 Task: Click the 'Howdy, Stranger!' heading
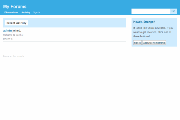click(144, 22)
